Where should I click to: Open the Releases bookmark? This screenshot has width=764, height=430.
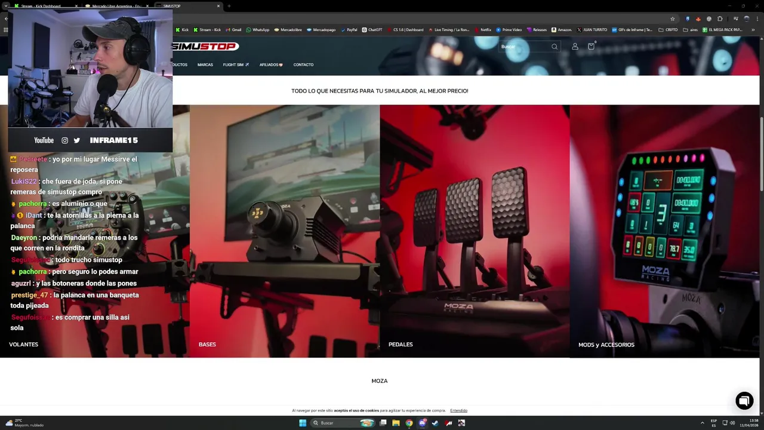(x=537, y=29)
